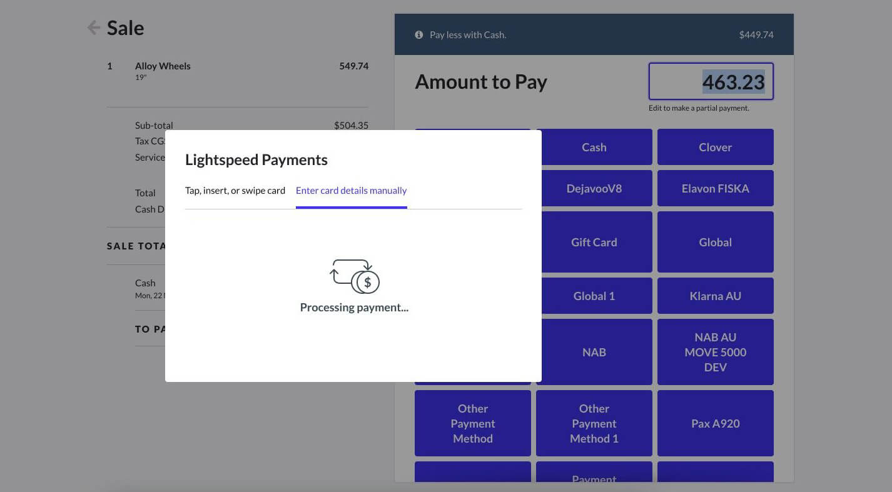The width and height of the screenshot is (892, 492).
Task: Choose the Clover payment option
Action: point(715,147)
